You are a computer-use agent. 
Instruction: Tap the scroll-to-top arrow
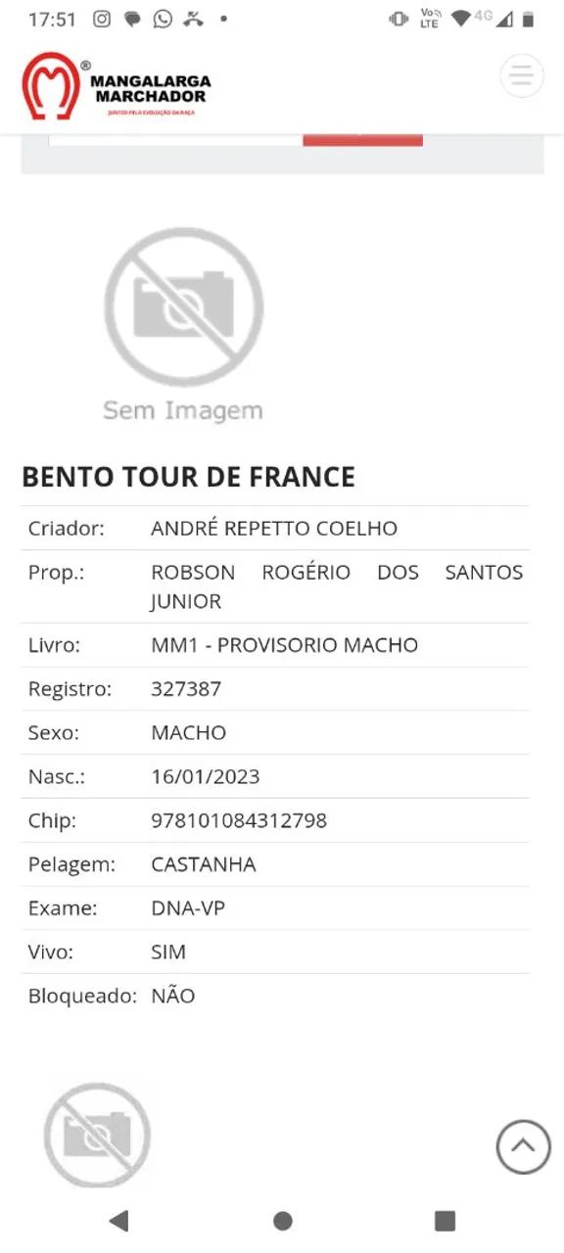522,1147
